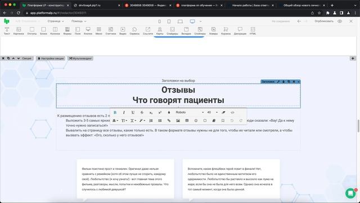The height and width of the screenshot is (203, 360).
Task: Insert a Слайдеры widget
Action: pyautogui.click(x=173, y=31)
